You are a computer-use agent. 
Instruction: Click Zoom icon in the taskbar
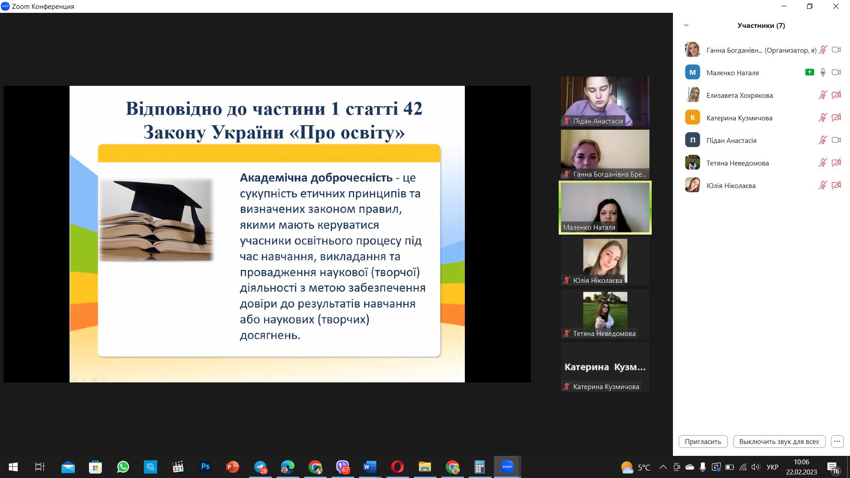(x=507, y=467)
